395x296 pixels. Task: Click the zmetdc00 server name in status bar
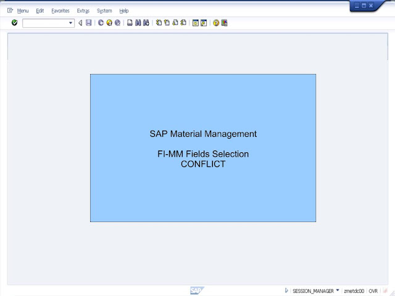click(x=354, y=291)
